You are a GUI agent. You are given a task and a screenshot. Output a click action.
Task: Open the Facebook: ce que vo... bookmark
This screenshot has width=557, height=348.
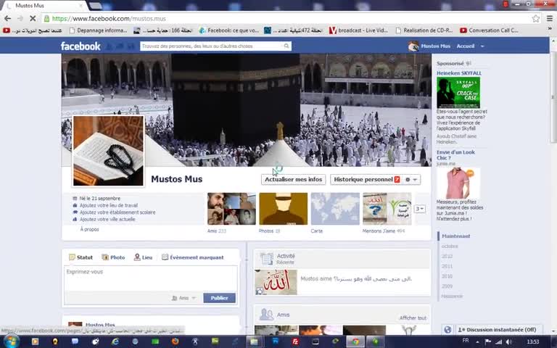[229, 30]
